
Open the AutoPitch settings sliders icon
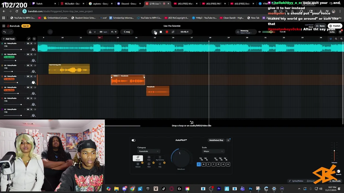click(x=228, y=140)
